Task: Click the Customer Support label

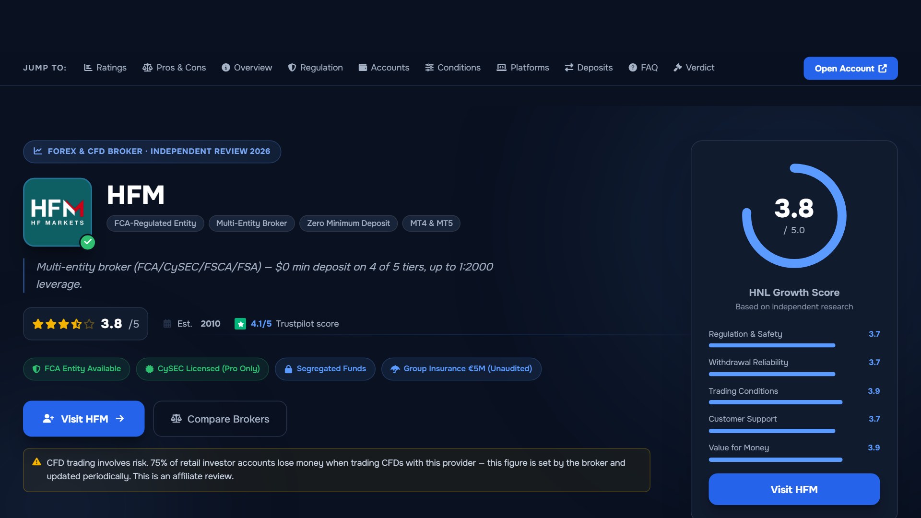Action: point(743,419)
